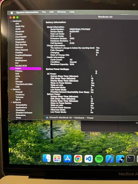Select Parallel SCSI in the sidebar

pyautogui.click(x=21, y=66)
